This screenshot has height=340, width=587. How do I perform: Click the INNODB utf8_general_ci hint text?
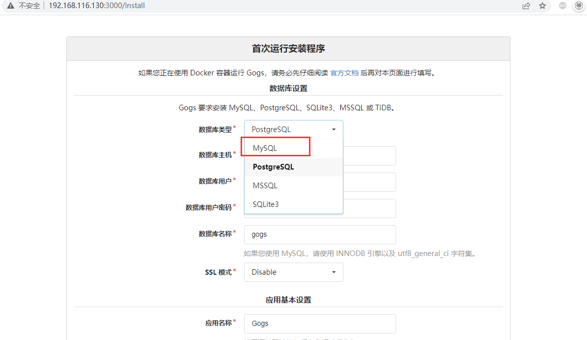[x=361, y=253]
